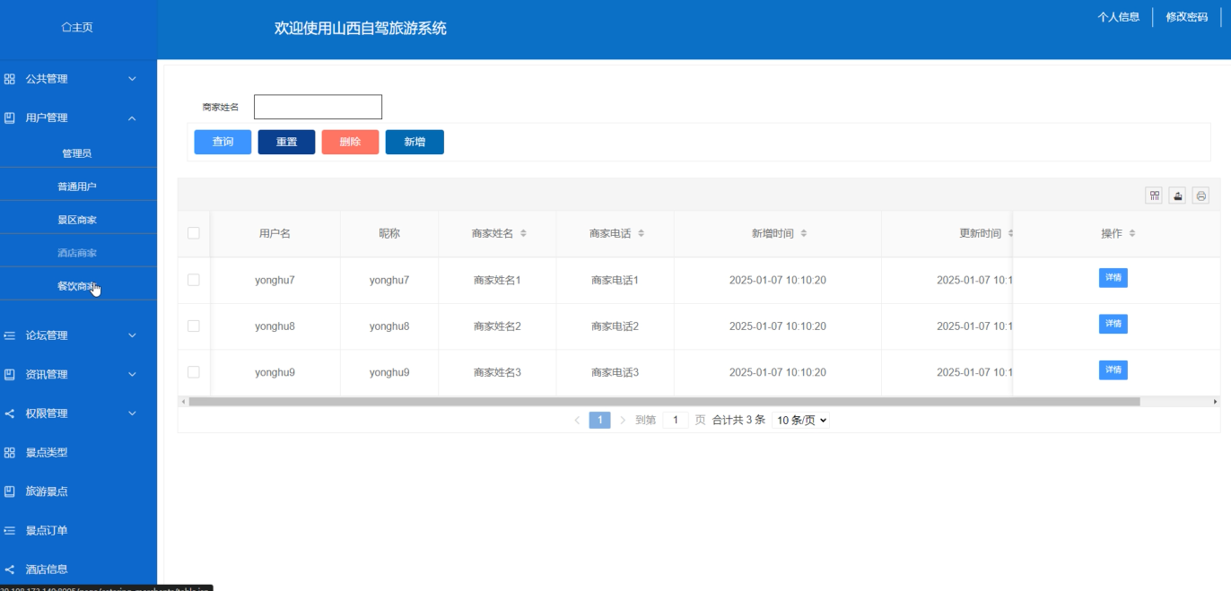This screenshot has width=1231, height=591.
Task: Click the 资讯管理 sidebar icon
Action: [x=10, y=374]
